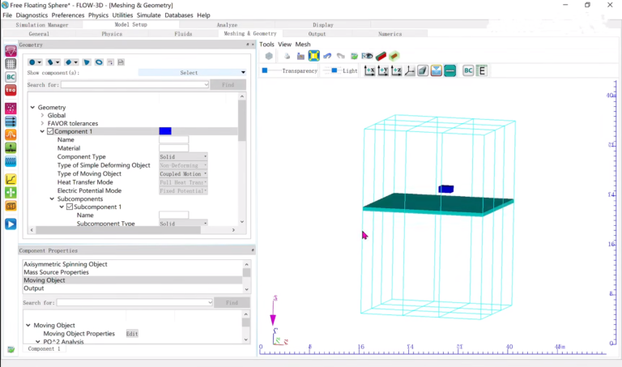Open the mesh grid sidebar icon
This screenshot has height=367, width=622.
click(x=11, y=63)
